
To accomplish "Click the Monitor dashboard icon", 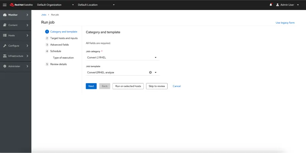I will tap(5, 14).
